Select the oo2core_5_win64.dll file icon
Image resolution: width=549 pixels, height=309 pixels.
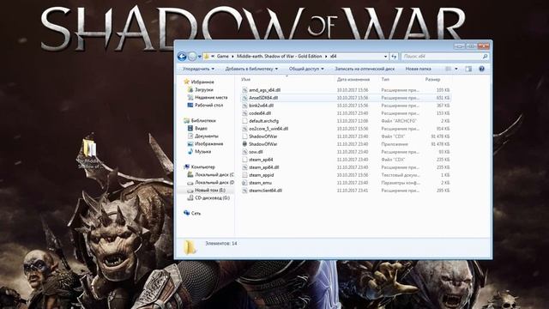tap(244, 129)
